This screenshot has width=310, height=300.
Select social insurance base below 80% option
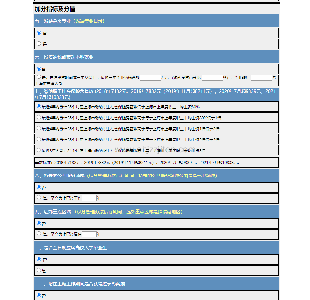(x=39, y=106)
